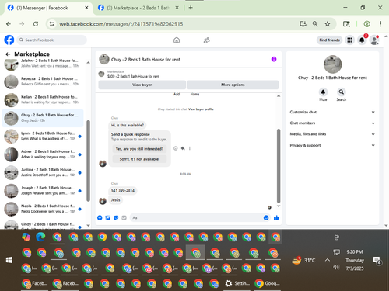
Task: Click the View buyer button
Action: [142, 85]
